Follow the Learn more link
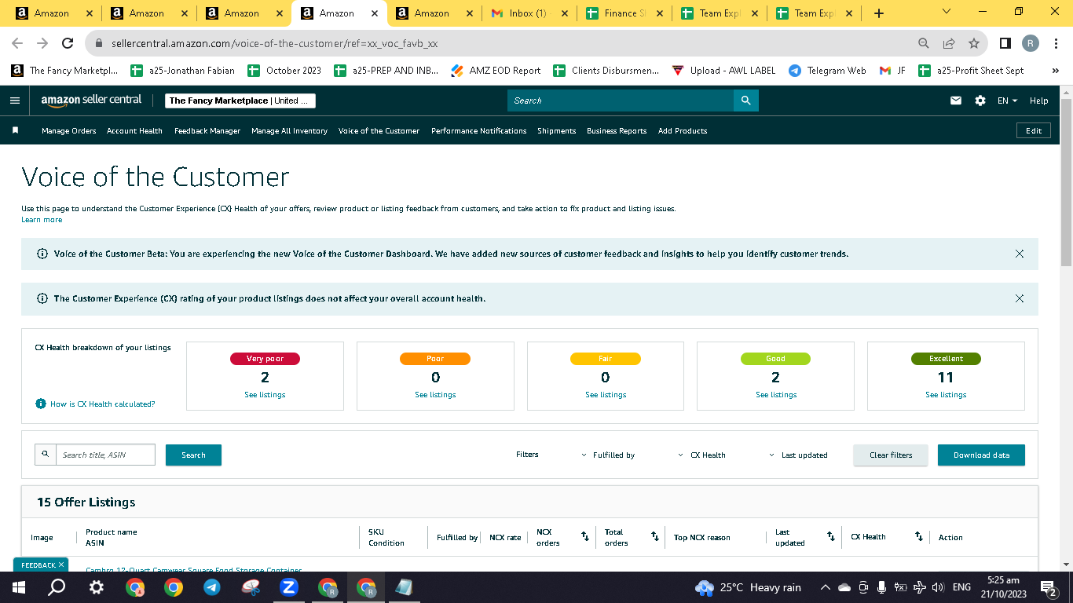The image size is (1073, 603). tap(42, 220)
